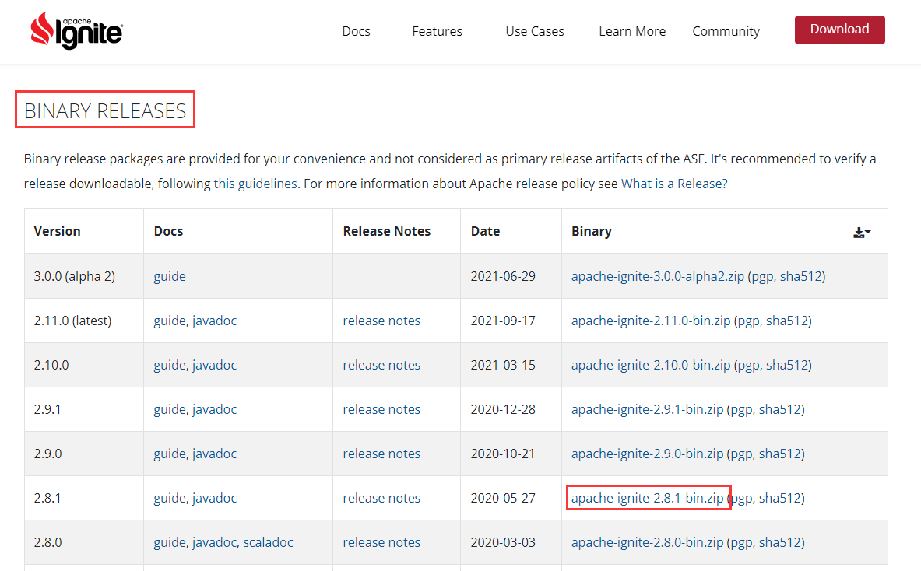Image resolution: width=921 pixels, height=571 pixels.
Task: Download apache-ignite-2.9.1-bin.zip
Action: pos(647,409)
